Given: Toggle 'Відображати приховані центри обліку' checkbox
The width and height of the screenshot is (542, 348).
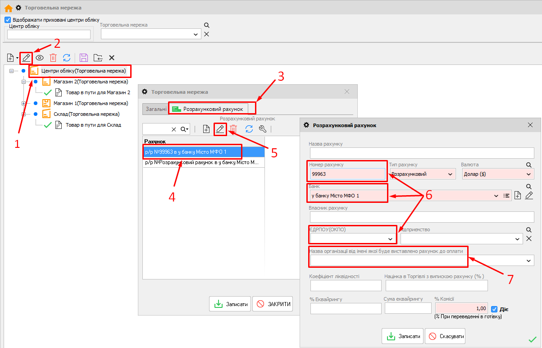Looking at the screenshot, I should tap(7, 20).
